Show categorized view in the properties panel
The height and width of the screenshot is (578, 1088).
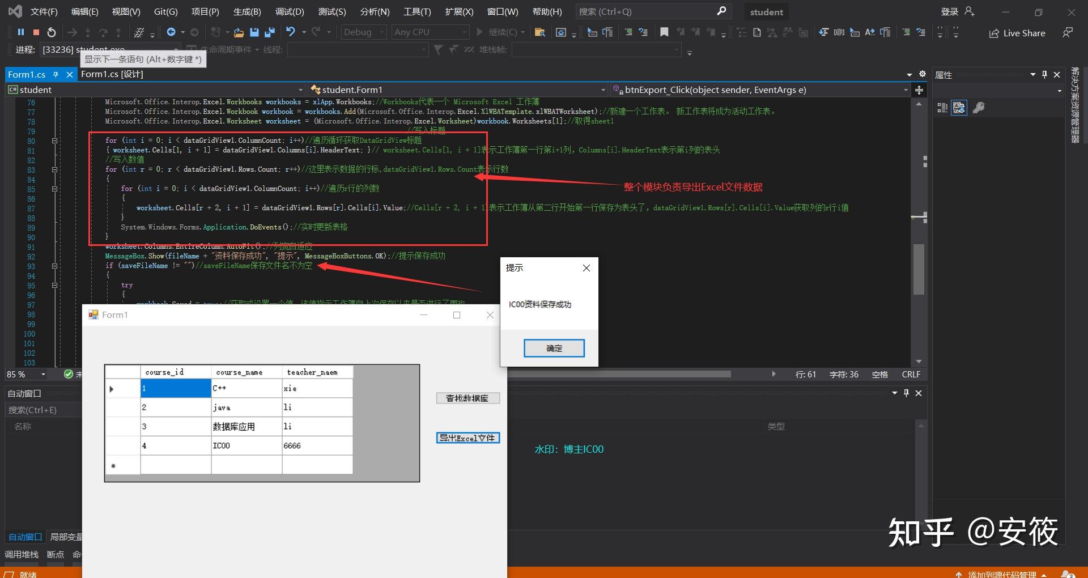[942, 108]
